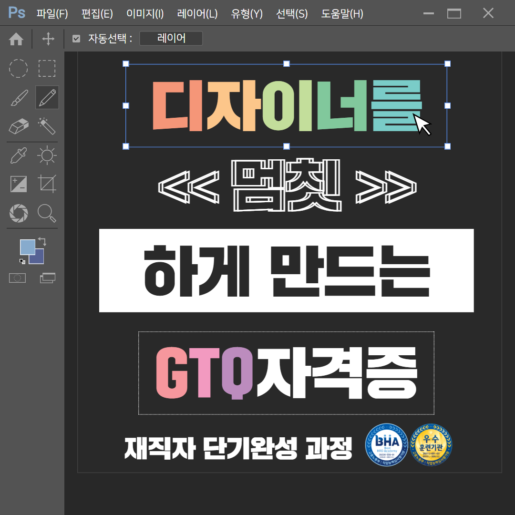Select the Zoom magnifier tool
The height and width of the screenshot is (515, 515).
pos(47,213)
